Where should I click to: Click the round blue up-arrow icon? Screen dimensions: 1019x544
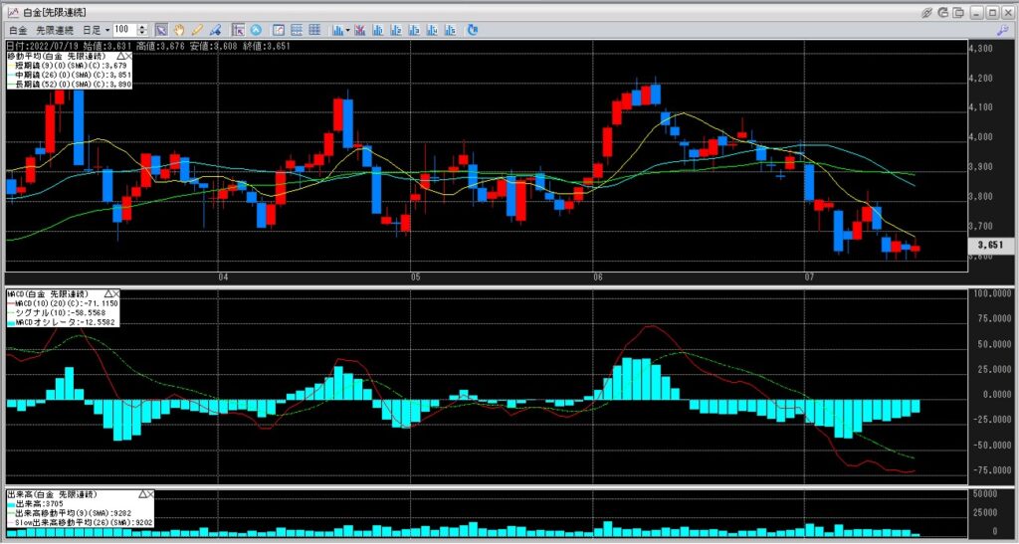(256, 30)
